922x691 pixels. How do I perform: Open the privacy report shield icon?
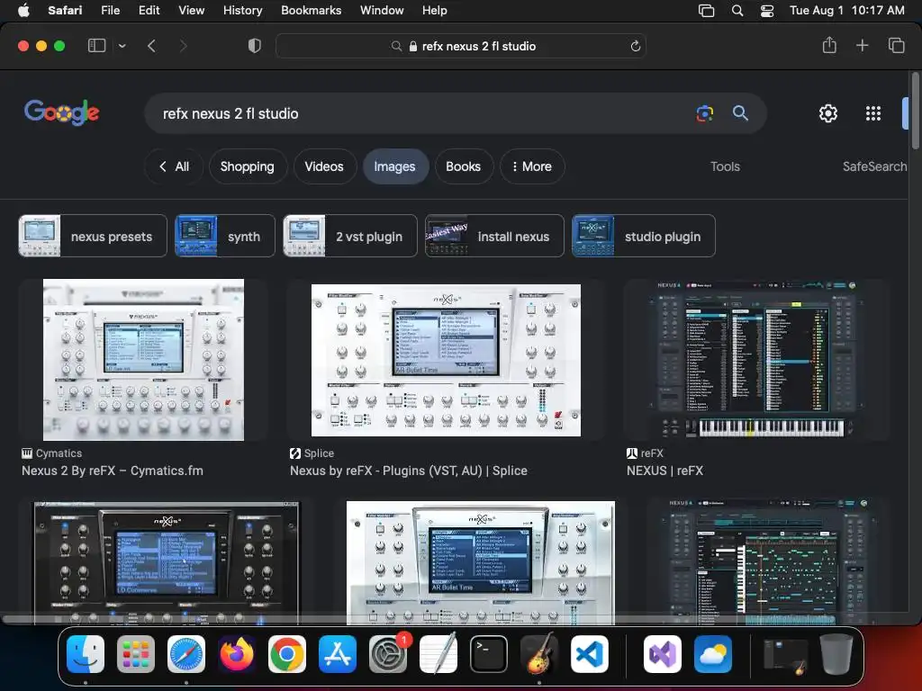point(255,46)
